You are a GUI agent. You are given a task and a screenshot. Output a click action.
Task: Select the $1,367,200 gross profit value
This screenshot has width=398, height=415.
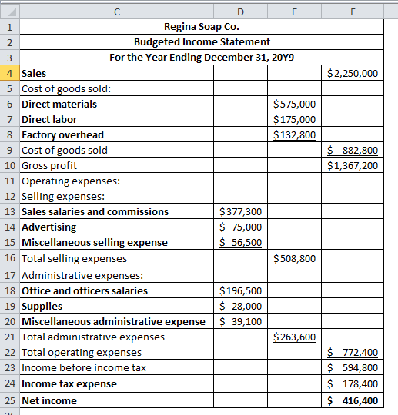353,165
